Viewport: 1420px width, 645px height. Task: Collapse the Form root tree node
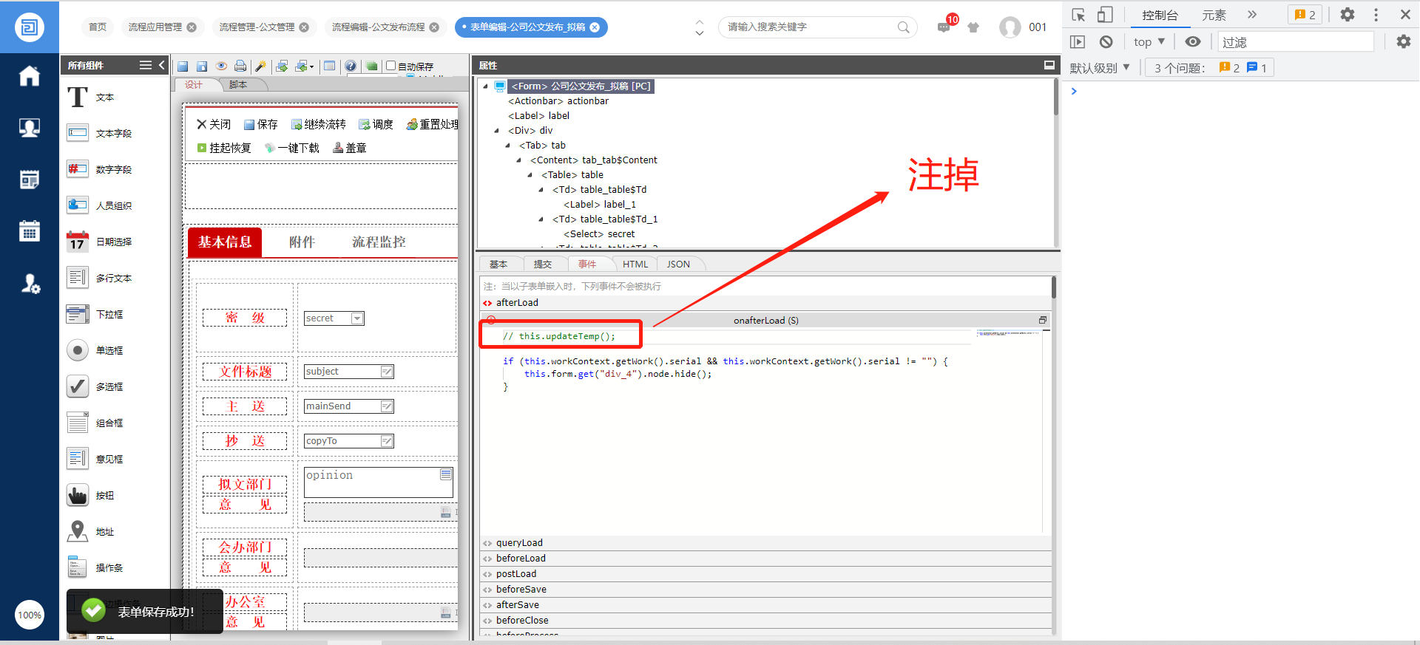point(486,86)
